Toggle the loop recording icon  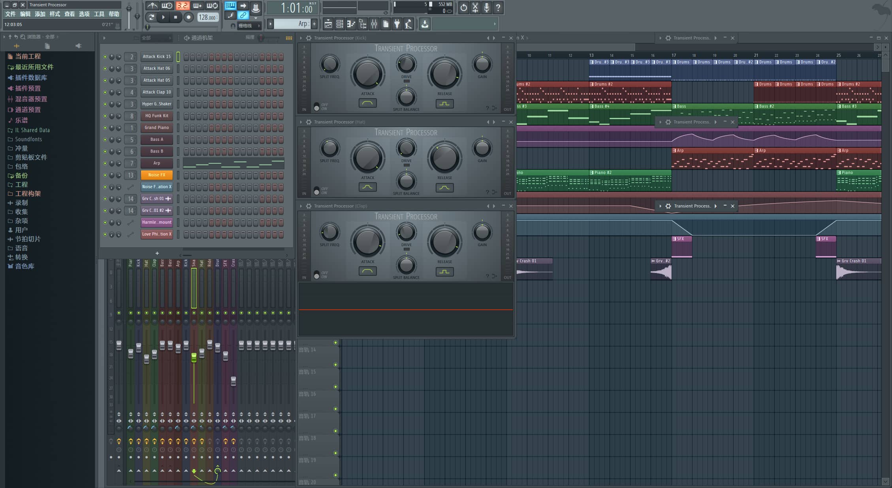tap(213, 6)
